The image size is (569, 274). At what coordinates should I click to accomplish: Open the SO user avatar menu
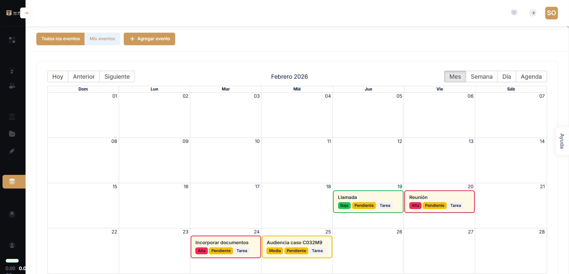[x=551, y=13]
